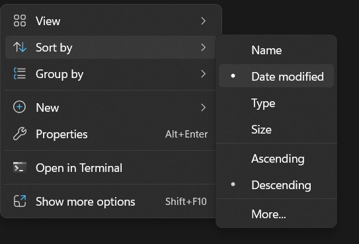
Task: Choose the Sort by menu entry
Action: pyautogui.click(x=110, y=48)
